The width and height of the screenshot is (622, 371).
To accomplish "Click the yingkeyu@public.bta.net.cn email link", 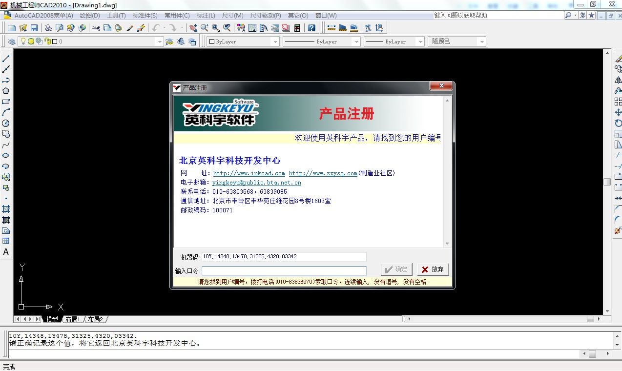I will [256, 183].
